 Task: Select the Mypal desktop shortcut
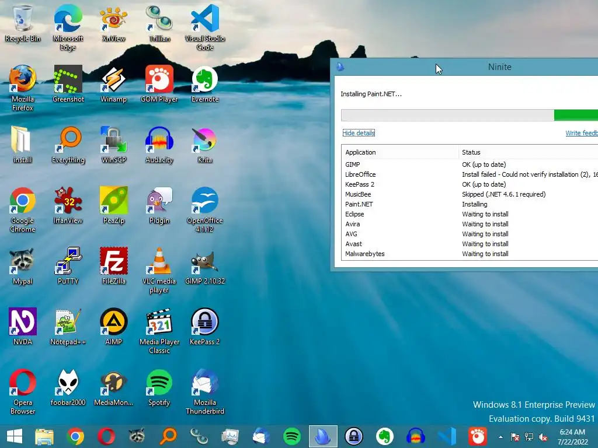(x=23, y=266)
